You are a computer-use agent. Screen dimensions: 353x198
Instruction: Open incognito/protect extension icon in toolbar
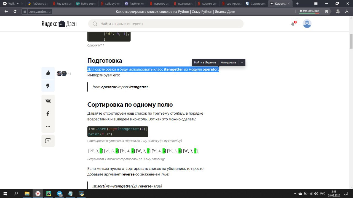point(338,12)
